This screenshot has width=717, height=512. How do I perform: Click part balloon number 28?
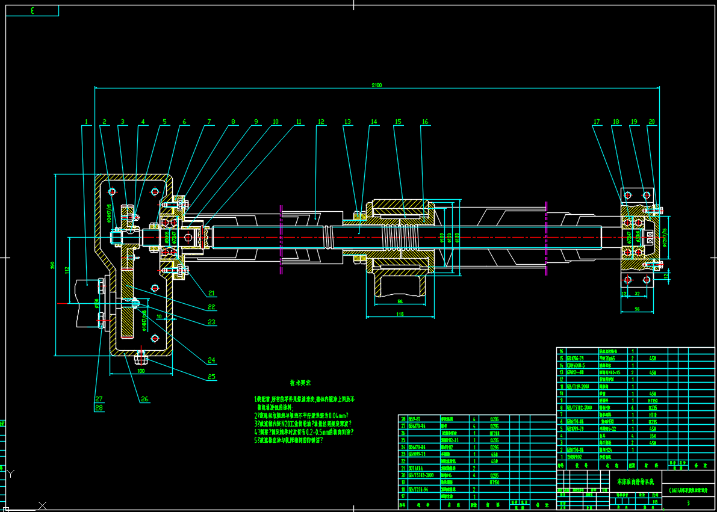pyautogui.click(x=99, y=407)
